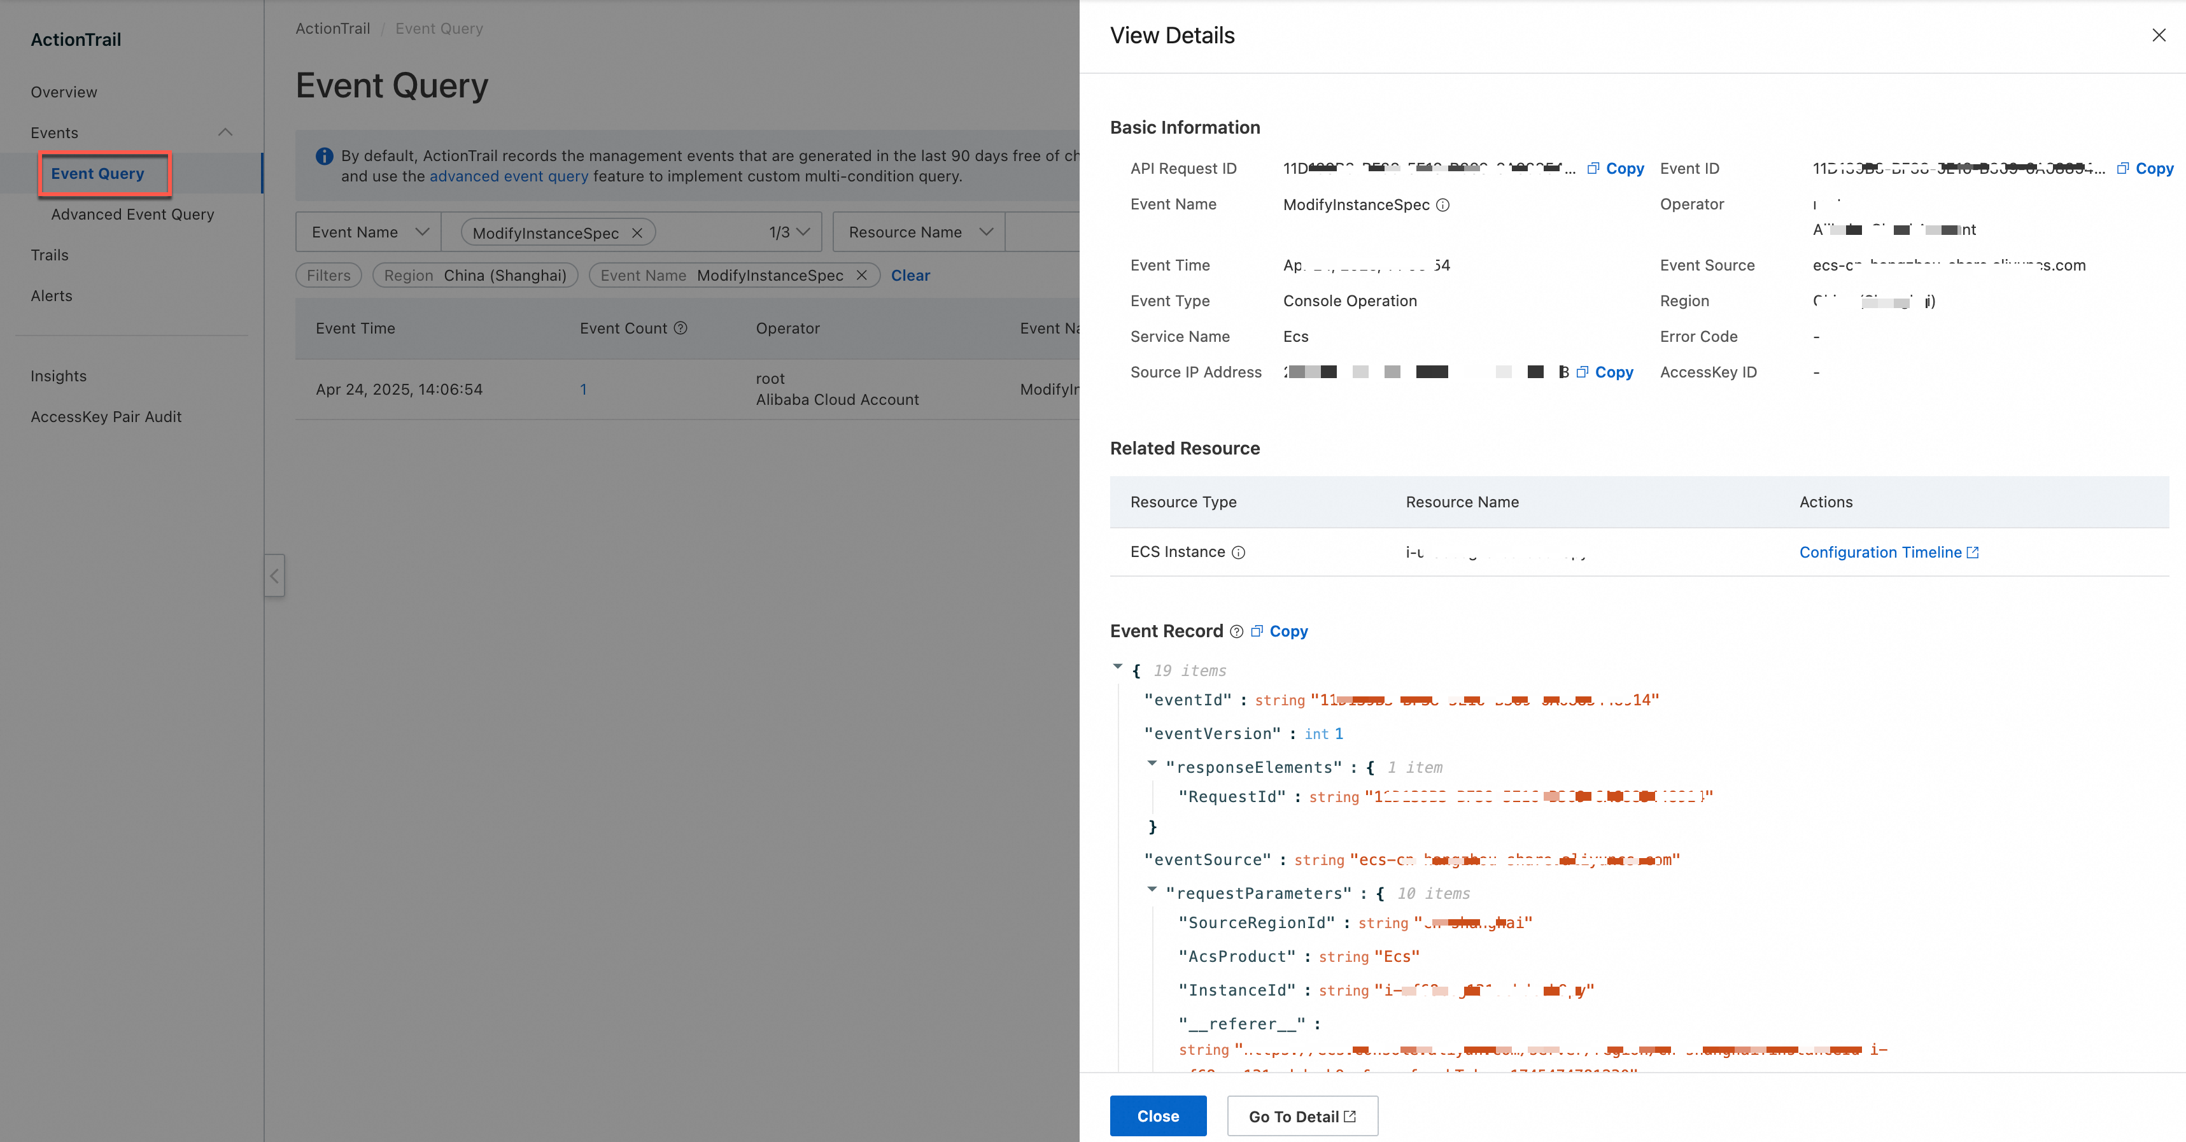Open the Resource Name dropdown
This screenshot has height=1142, width=2186.
(919, 232)
